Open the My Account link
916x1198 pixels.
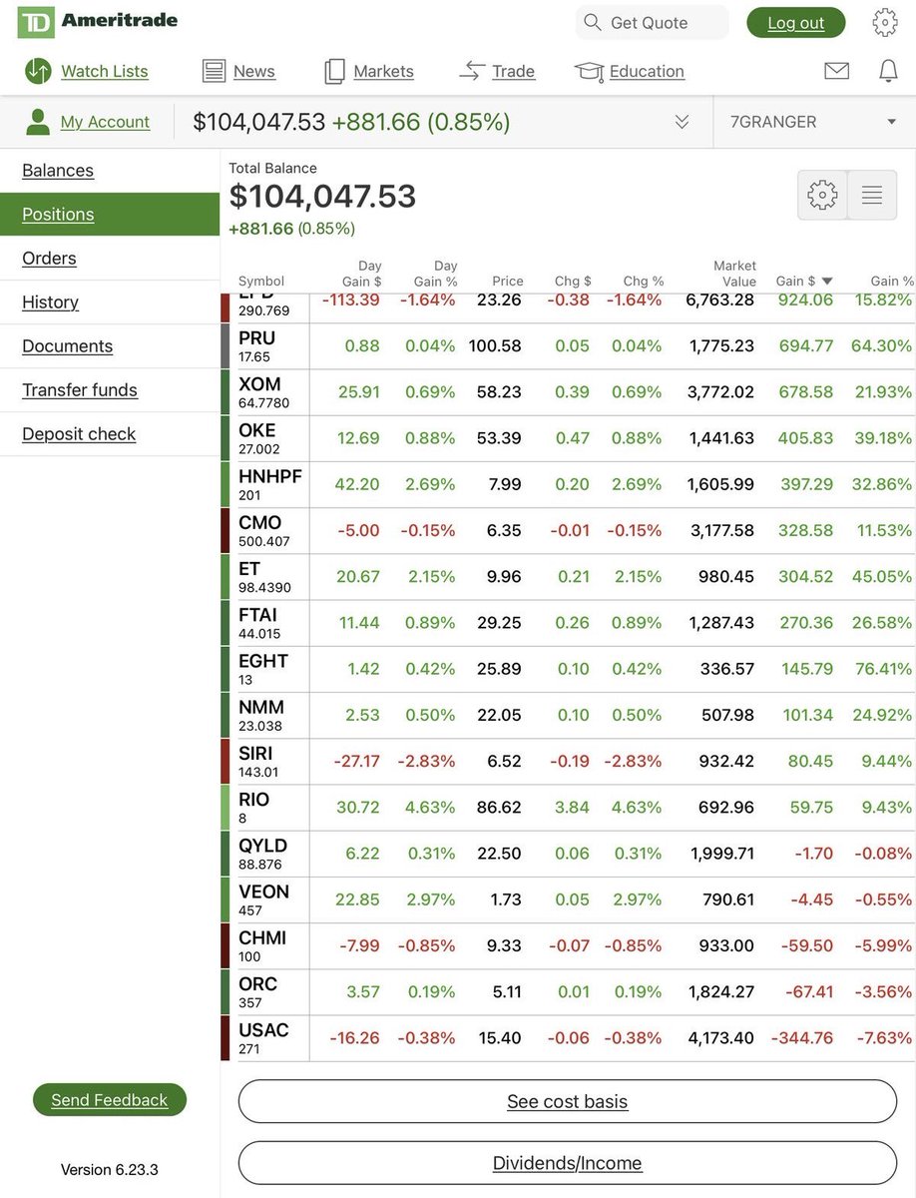tap(105, 122)
